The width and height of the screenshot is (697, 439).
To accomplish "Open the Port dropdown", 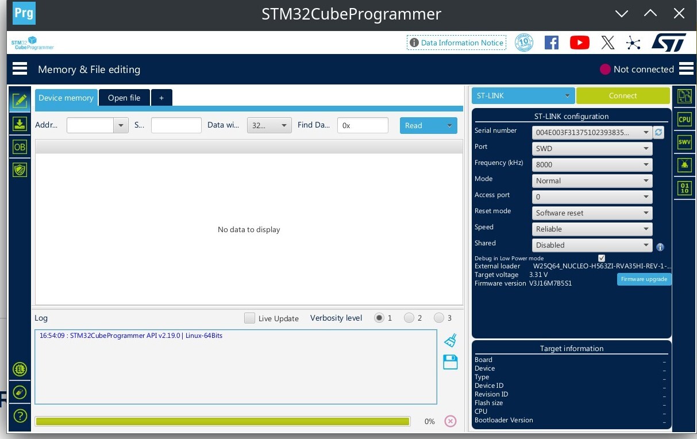I will coord(591,148).
